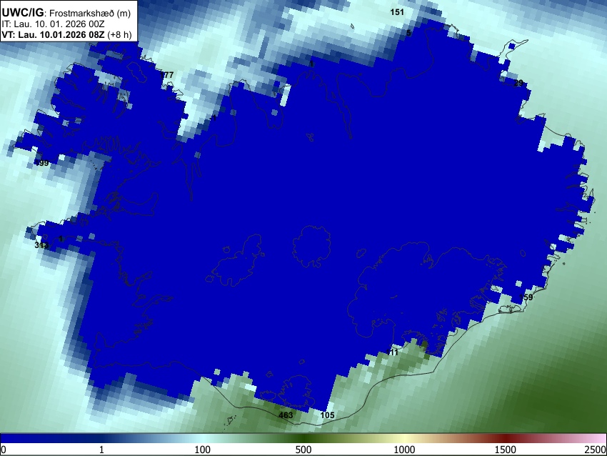Click the 100 tick label on color scale

[202, 450]
